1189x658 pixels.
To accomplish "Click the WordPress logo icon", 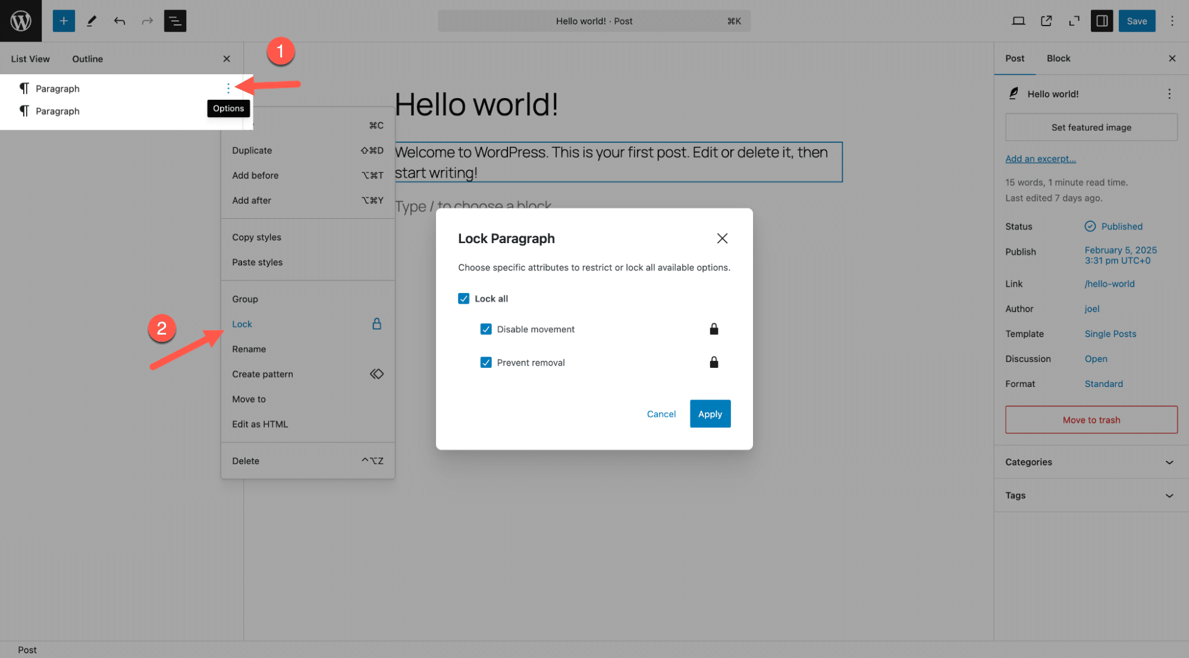I will pos(21,21).
